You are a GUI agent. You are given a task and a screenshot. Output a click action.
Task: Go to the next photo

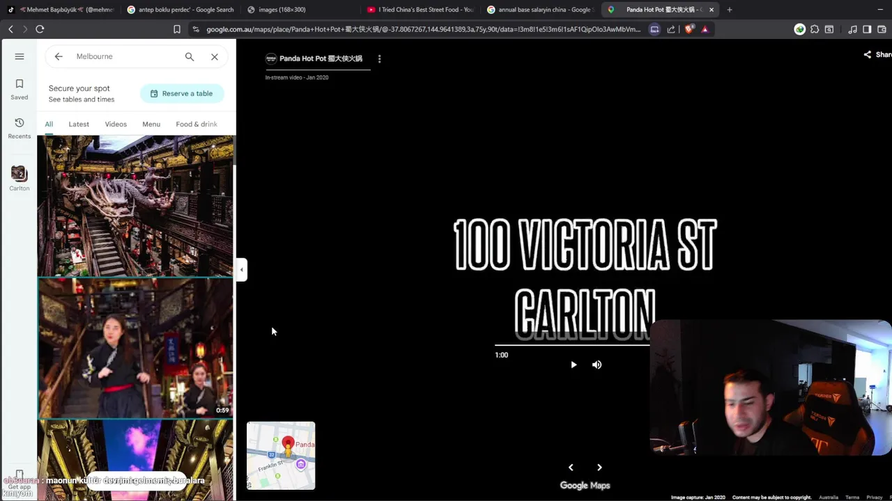(x=599, y=468)
